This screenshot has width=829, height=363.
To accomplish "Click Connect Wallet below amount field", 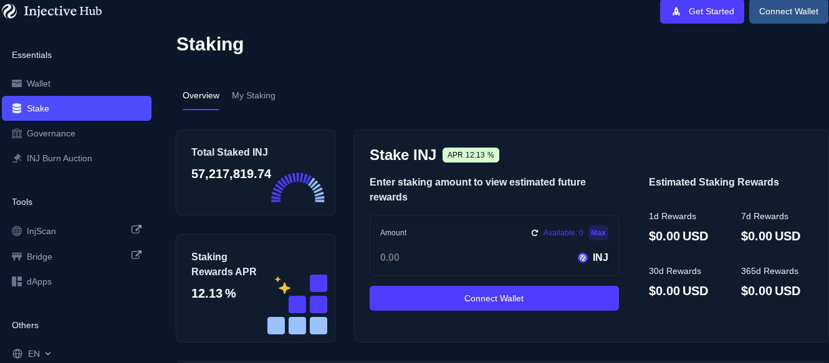I will click(x=494, y=298).
